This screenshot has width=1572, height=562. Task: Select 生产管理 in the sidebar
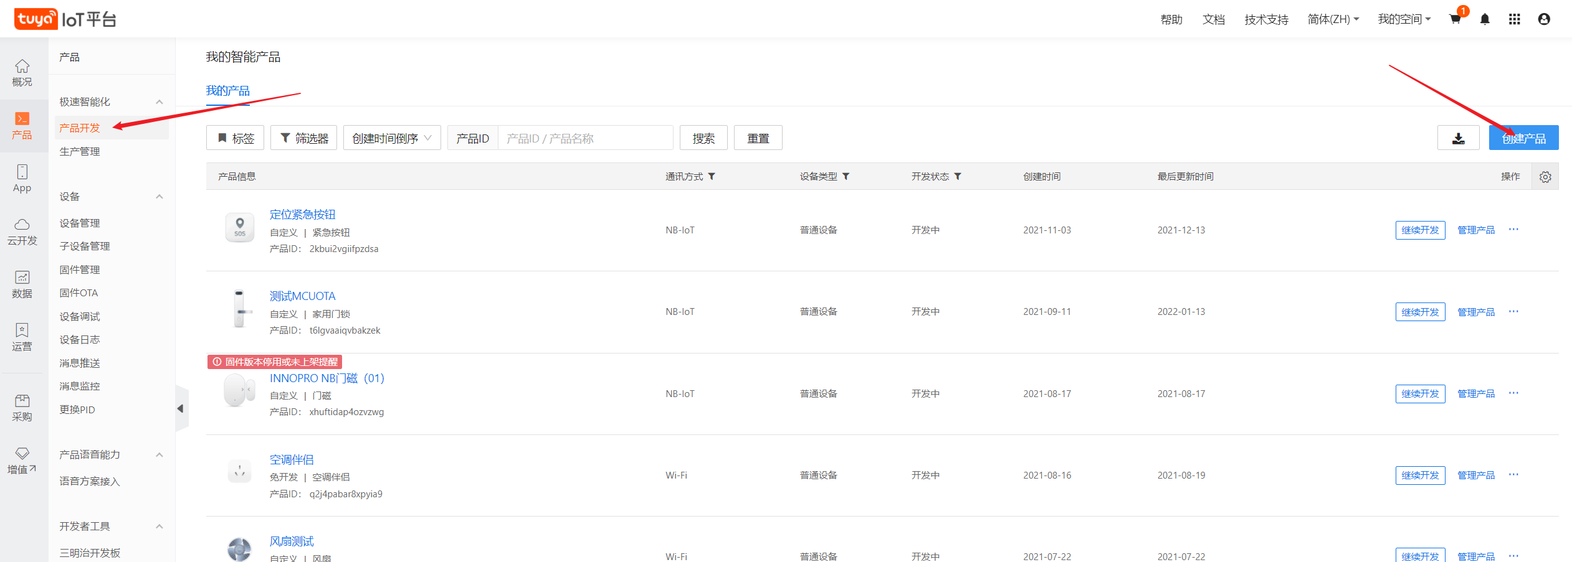point(80,152)
